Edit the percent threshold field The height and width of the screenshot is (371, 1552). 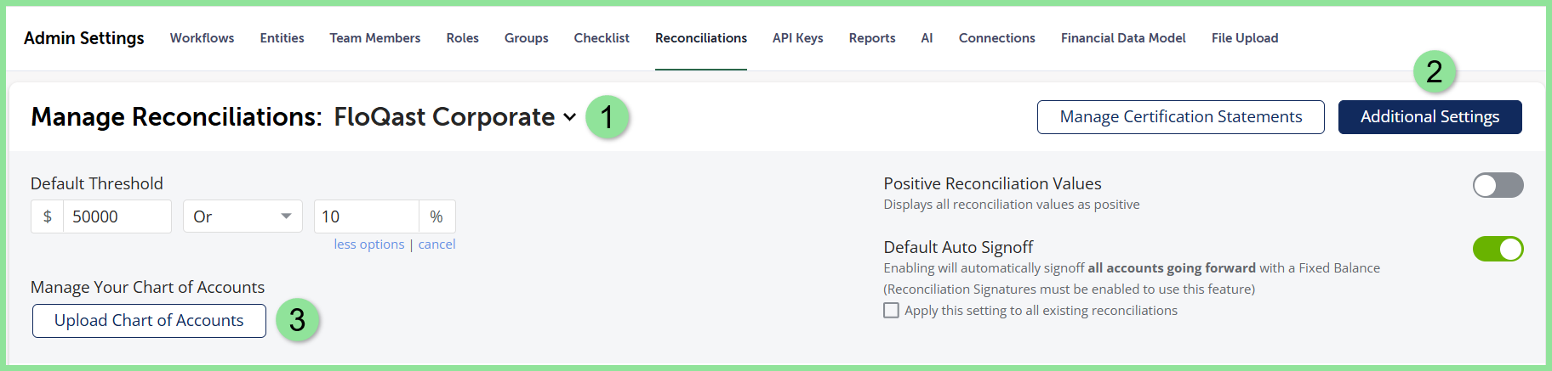click(367, 216)
